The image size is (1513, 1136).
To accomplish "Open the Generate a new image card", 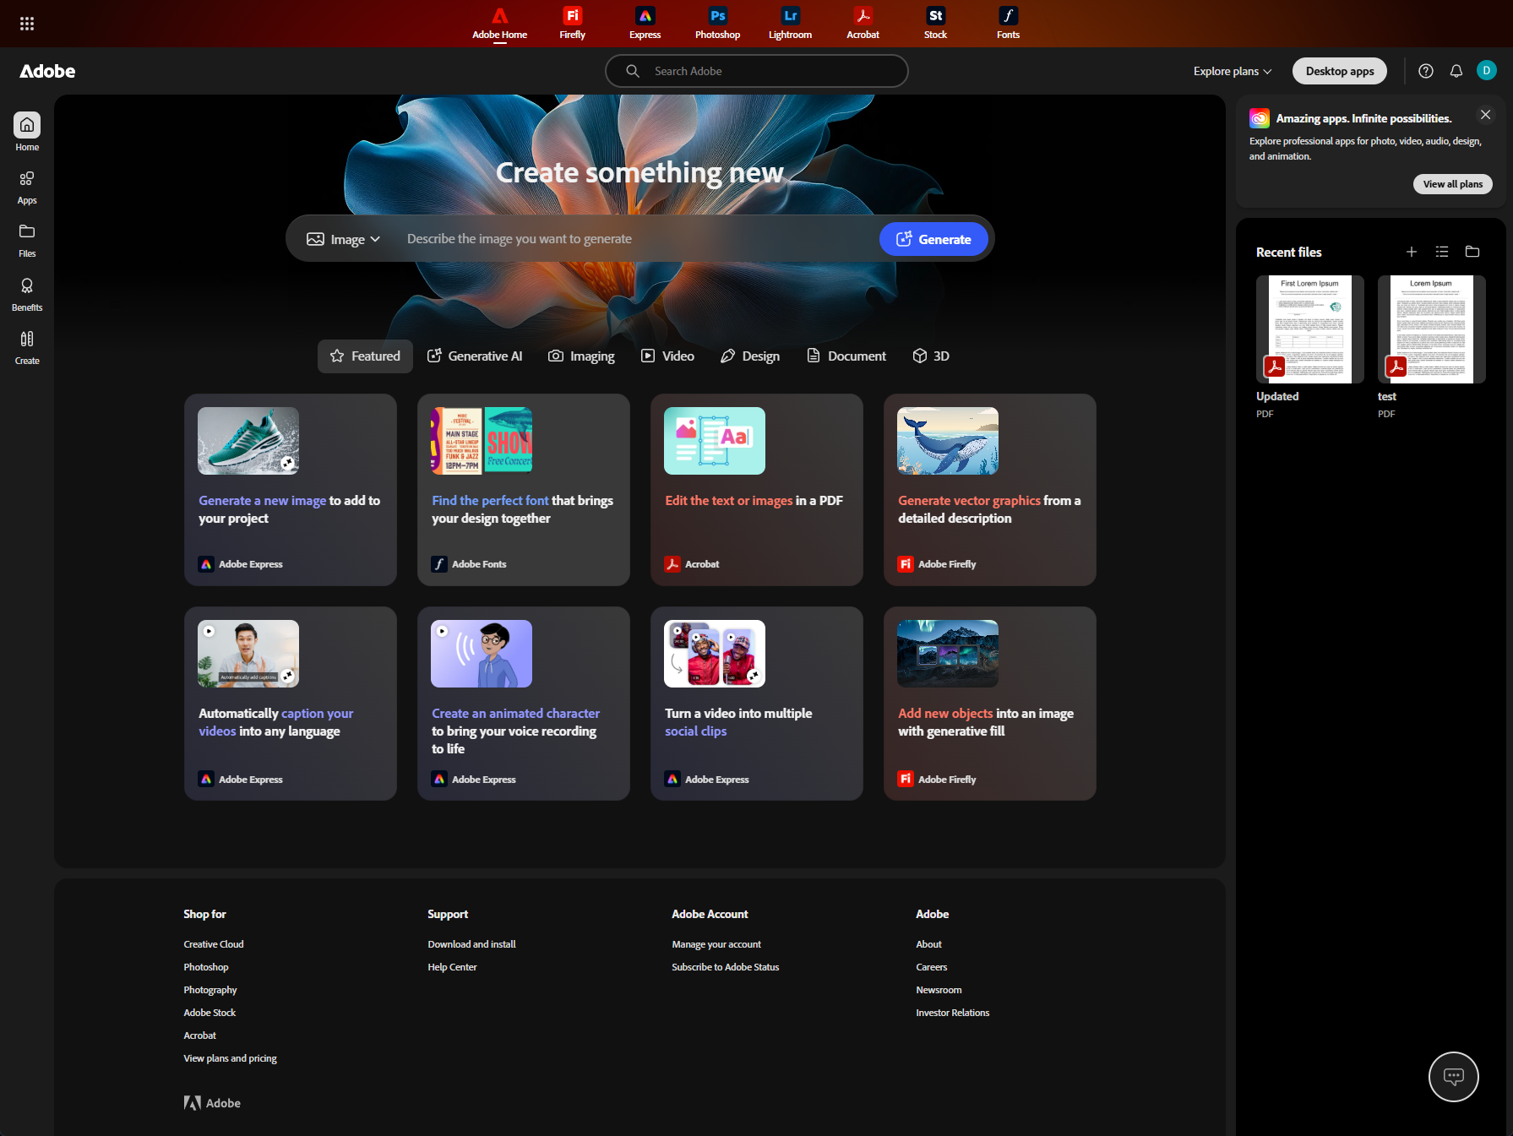I will point(291,490).
